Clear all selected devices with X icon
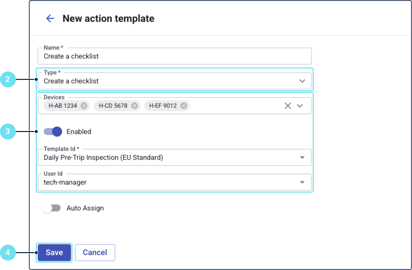Viewport: 412px width, 270px height. tap(287, 106)
